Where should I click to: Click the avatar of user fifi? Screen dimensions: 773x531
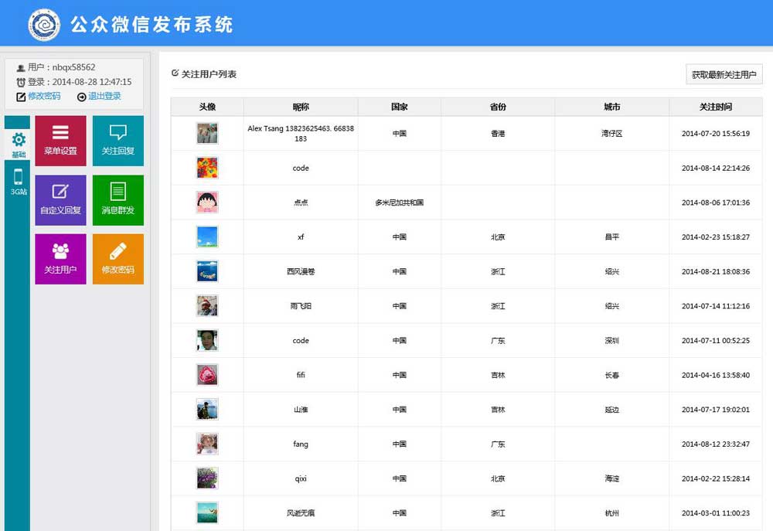click(207, 375)
